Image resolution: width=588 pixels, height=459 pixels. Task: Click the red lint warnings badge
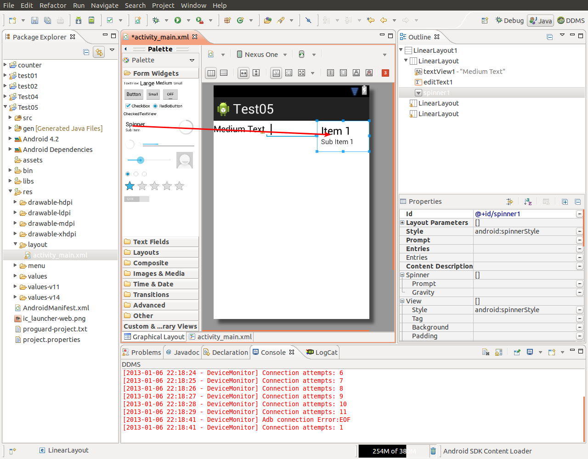385,73
